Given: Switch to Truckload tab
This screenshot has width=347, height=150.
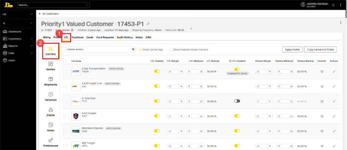Looking at the screenshot, I should [x=77, y=38].
